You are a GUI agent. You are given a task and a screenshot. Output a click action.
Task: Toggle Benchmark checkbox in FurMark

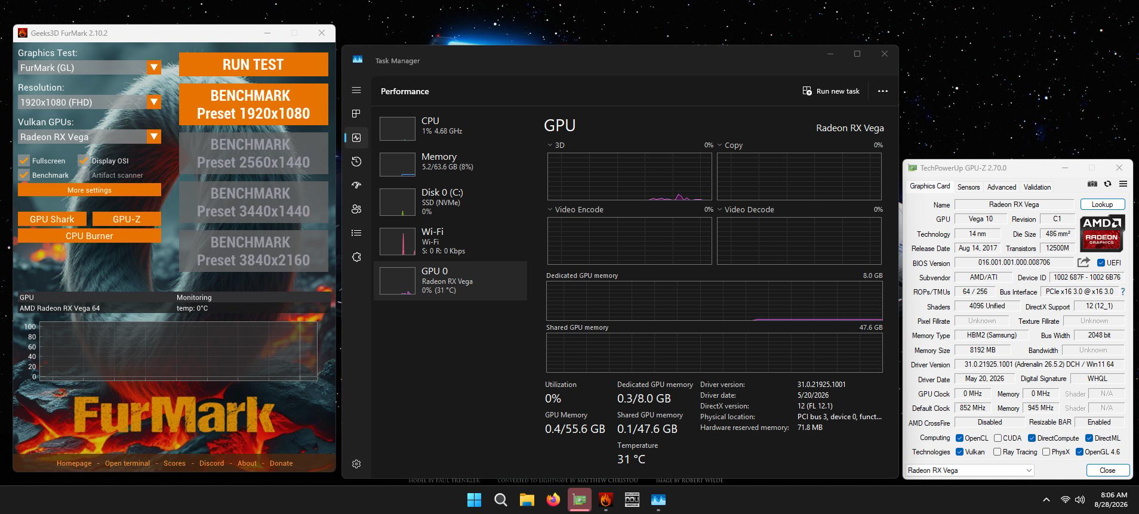24,175
